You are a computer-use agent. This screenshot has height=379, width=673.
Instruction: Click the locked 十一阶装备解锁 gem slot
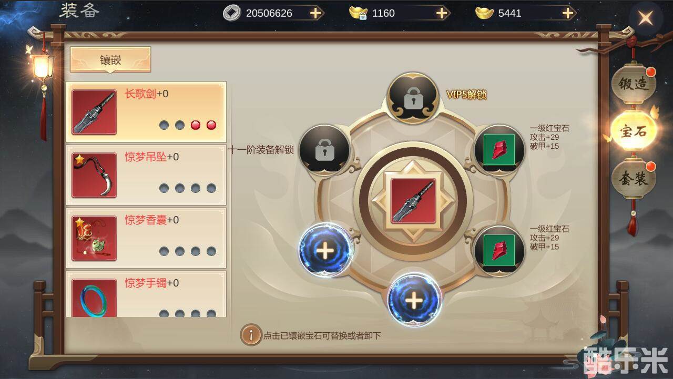coord(325,150)
